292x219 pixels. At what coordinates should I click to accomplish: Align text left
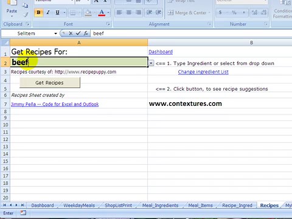(x=119, y=13)
